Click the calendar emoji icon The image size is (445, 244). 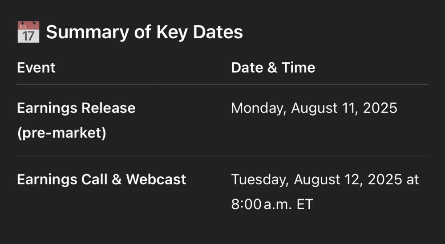coord(28,32)
